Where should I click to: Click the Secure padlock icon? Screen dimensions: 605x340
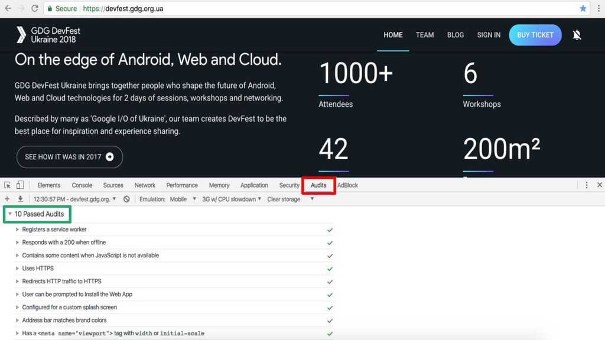point(50,8)
